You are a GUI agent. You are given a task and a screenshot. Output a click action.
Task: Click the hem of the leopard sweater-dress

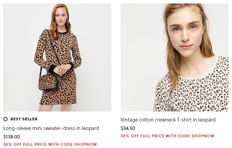tap(58, 102)
